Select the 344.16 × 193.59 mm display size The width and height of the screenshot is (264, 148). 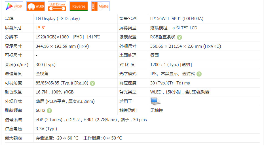coord(62,46)
